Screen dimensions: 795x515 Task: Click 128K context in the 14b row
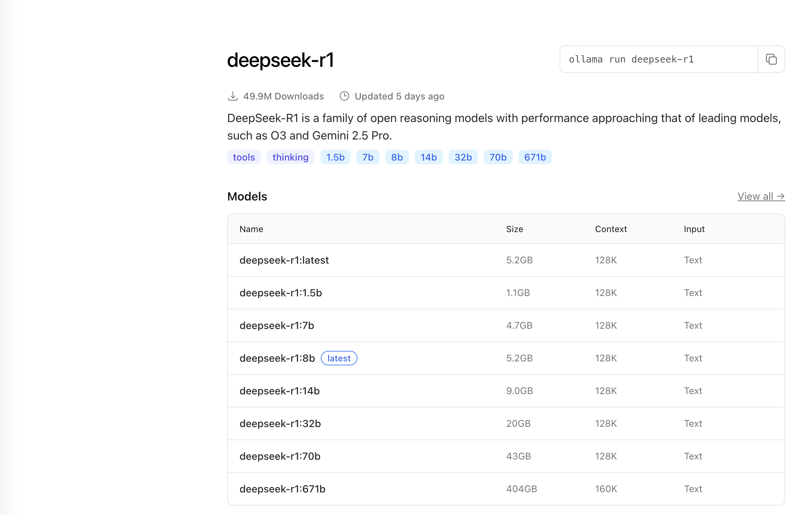606,391
